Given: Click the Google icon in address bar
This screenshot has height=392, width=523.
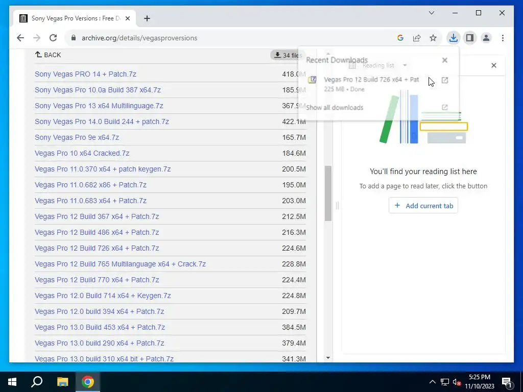Looking at the screenshot, I should 400,38.
